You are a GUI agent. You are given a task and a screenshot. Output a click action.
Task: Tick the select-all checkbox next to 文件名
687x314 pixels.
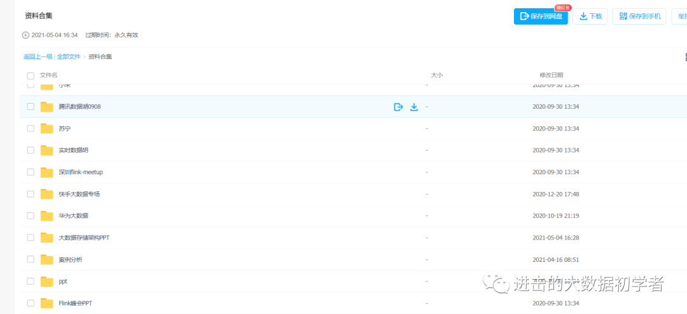pyautogui.click(x=31, y=76)
